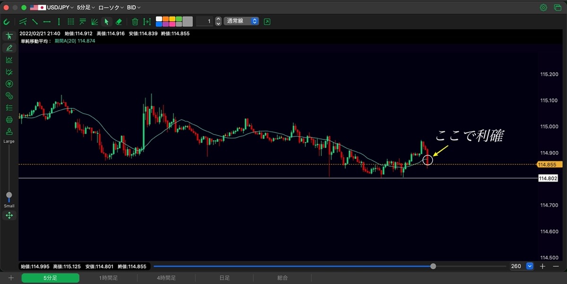The image size is (567, 284).
Task: Switch to the 総合 tab
Action: pos(283,278)
